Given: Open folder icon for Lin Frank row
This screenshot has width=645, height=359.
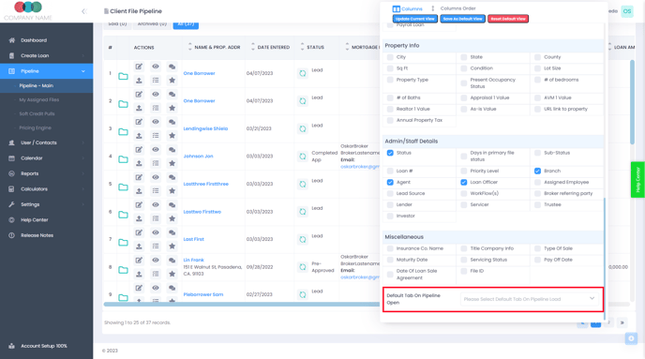Looking at the screenshot, I should 123,270.
